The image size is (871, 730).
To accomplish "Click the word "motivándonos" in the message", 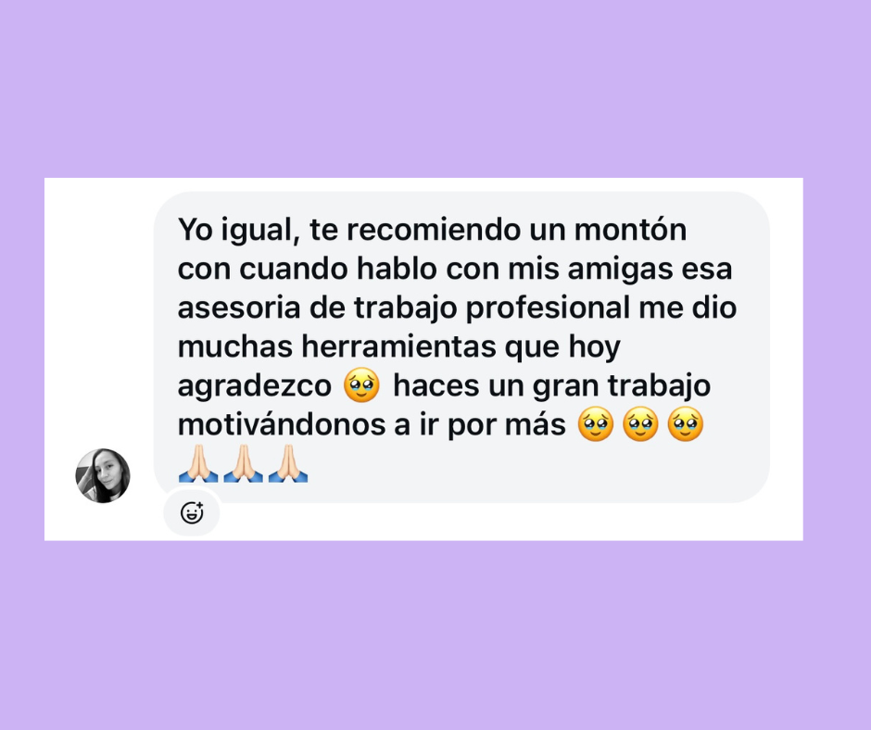I will coord(282,424).
